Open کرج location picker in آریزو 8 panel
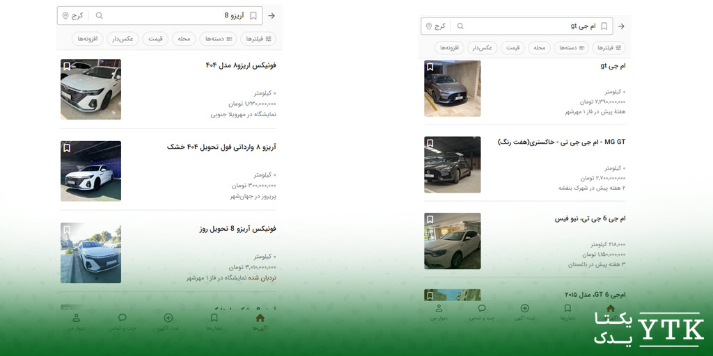Viewport: 713px width, 356px height. point(72,15)
